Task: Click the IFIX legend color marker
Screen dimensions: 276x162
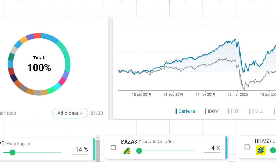Action: [x=229, y=111]
